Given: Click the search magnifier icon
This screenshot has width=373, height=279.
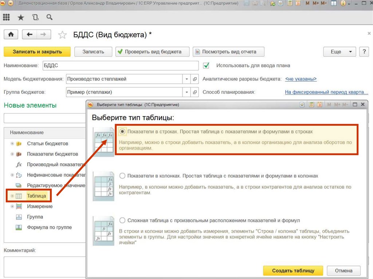Looking at the screenshot, I should tap(49, 17).
